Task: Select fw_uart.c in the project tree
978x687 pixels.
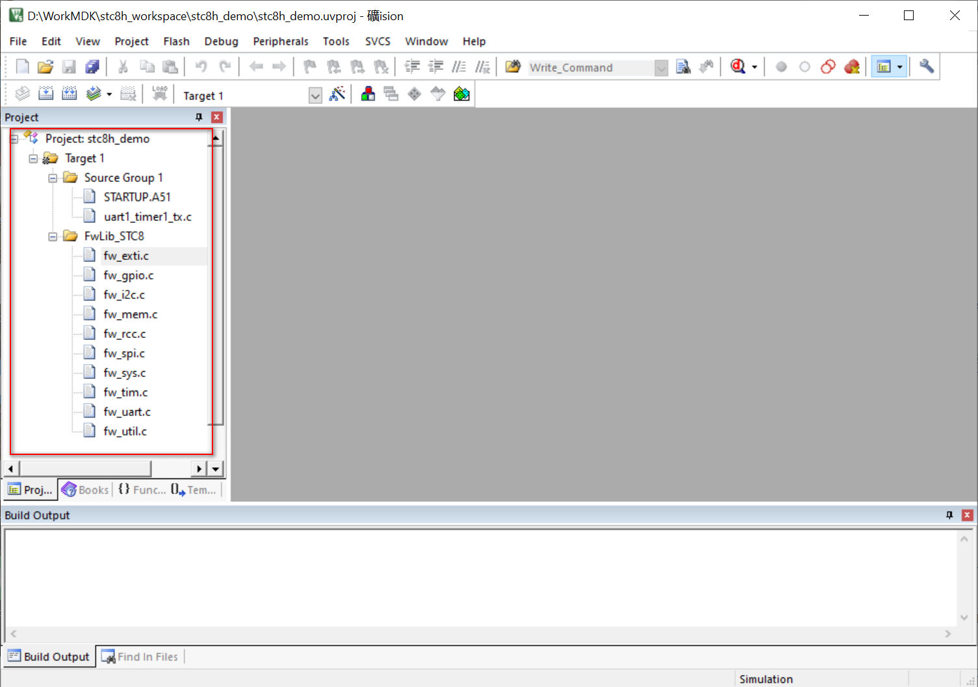Action: pyautogui.click(x=127, y=411)
